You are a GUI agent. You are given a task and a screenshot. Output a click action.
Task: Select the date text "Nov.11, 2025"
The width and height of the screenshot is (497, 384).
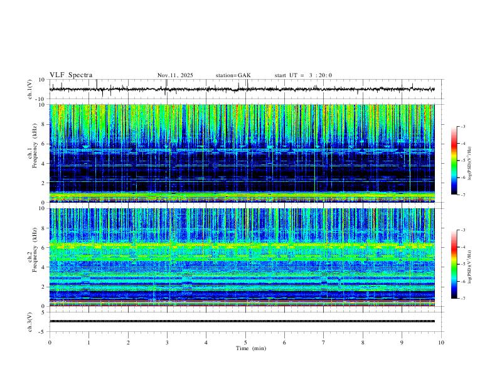pos(175,75)
